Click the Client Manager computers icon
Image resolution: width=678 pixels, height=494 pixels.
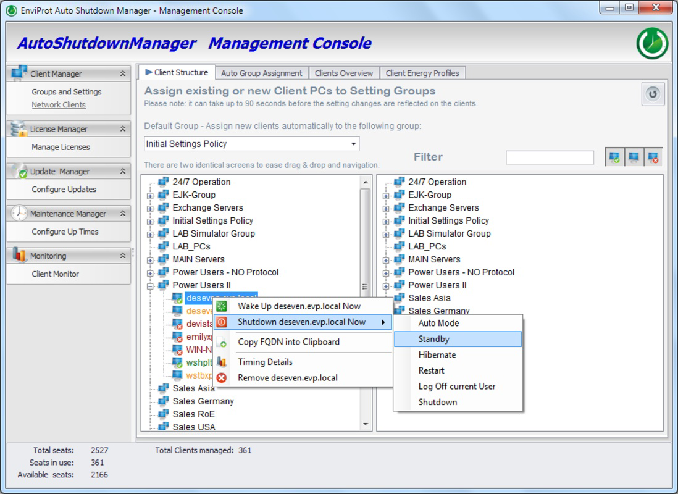click(19, 73)
